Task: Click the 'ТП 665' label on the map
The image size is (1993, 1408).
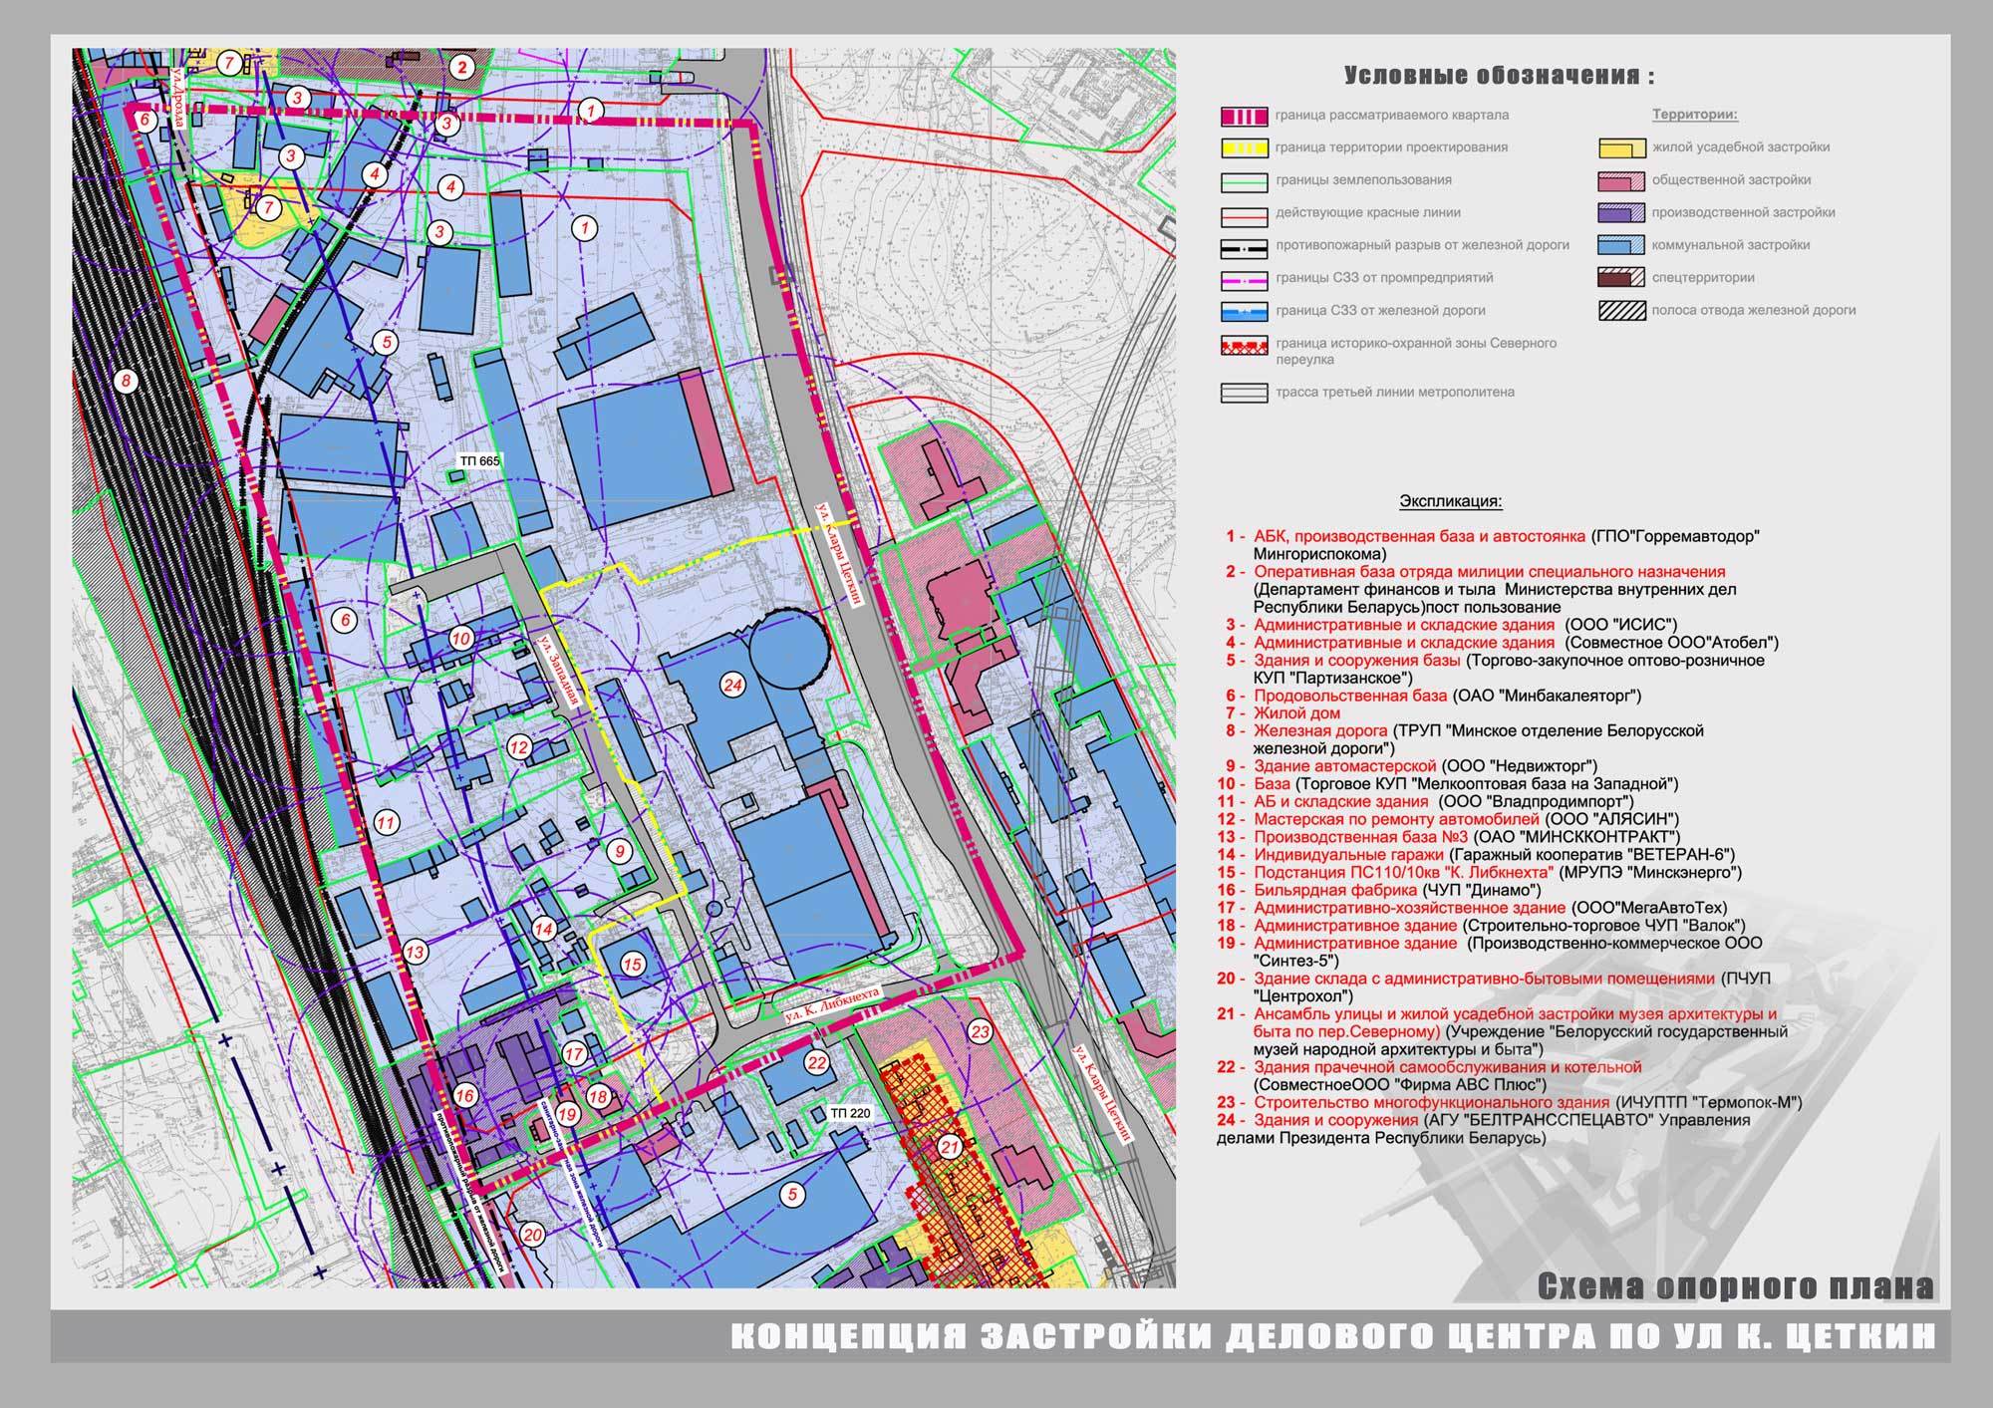Action: pyautogui.click(x=479, y=461)
